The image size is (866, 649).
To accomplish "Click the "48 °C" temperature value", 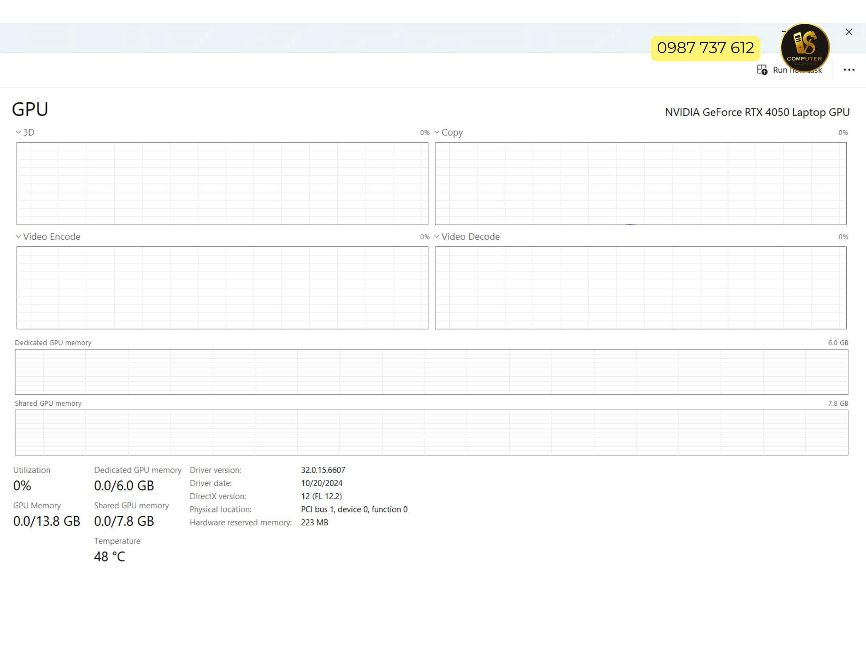I will [110, 557].
